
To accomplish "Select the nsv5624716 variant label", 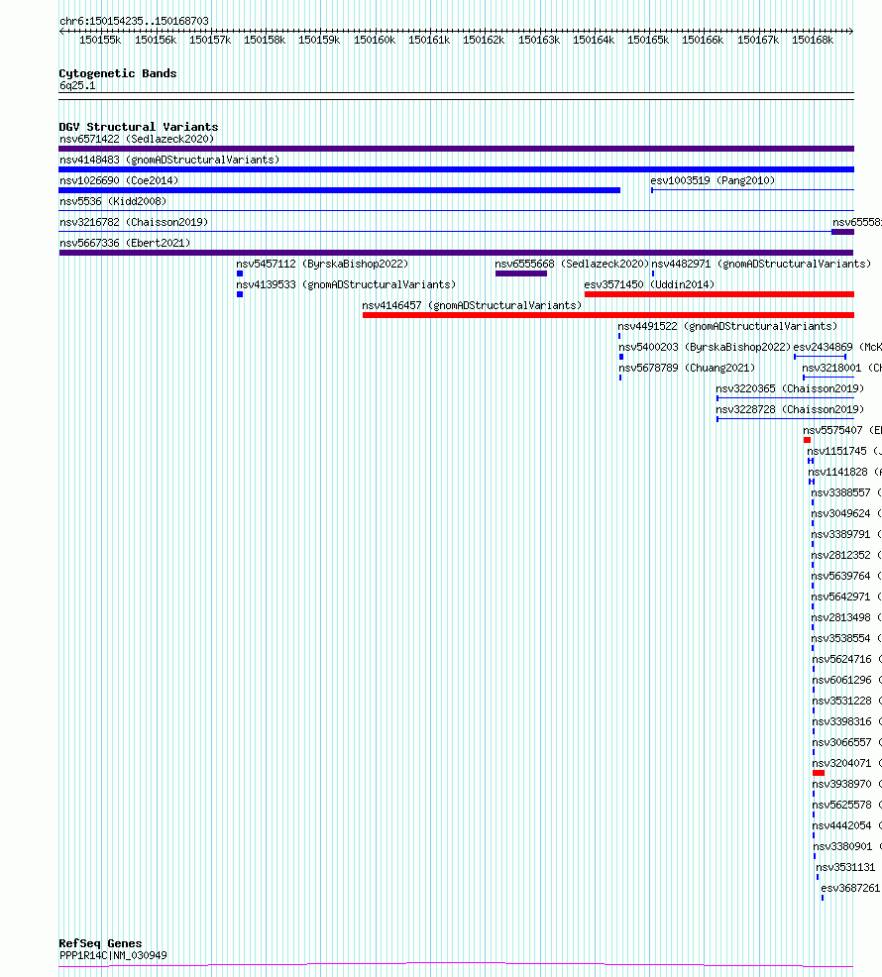I will pos(846,659).
